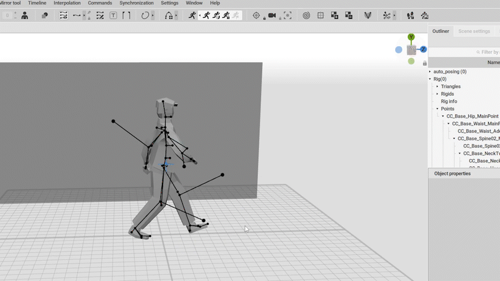Click the character silhouette icon in toolbar
Viewport: 500px width, 281px height.
[x=24, y=15]
